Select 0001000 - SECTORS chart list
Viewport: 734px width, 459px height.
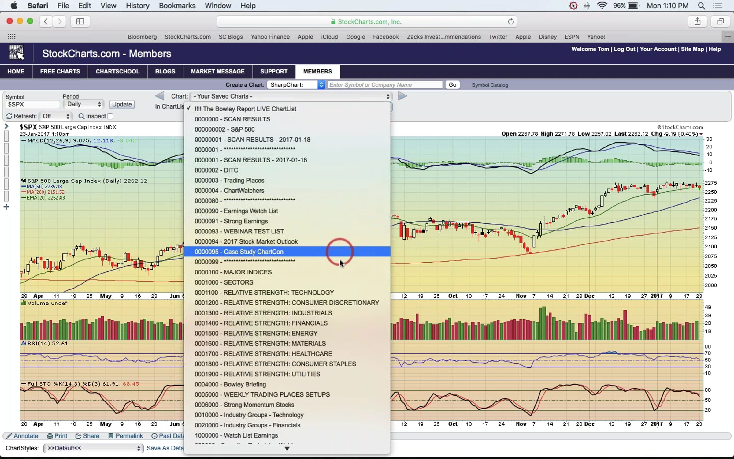(287, 282)
